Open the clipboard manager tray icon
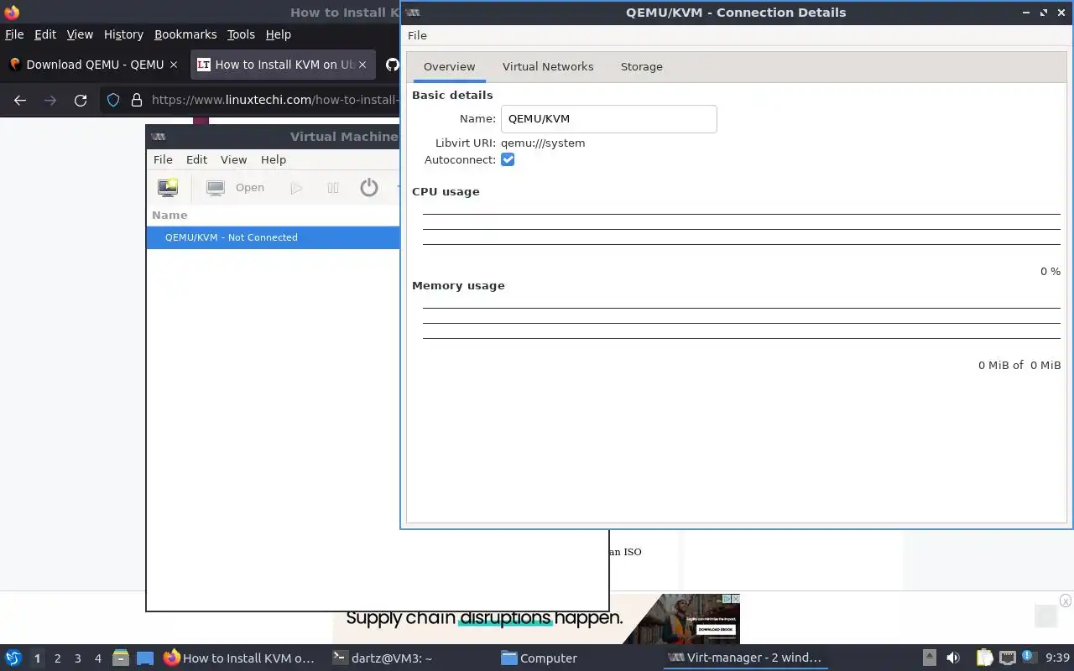 (984, 658)
